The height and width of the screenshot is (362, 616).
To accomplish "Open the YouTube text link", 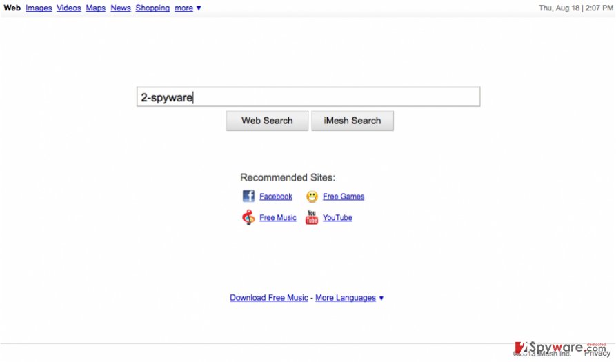I will click(x=337, y=217).
